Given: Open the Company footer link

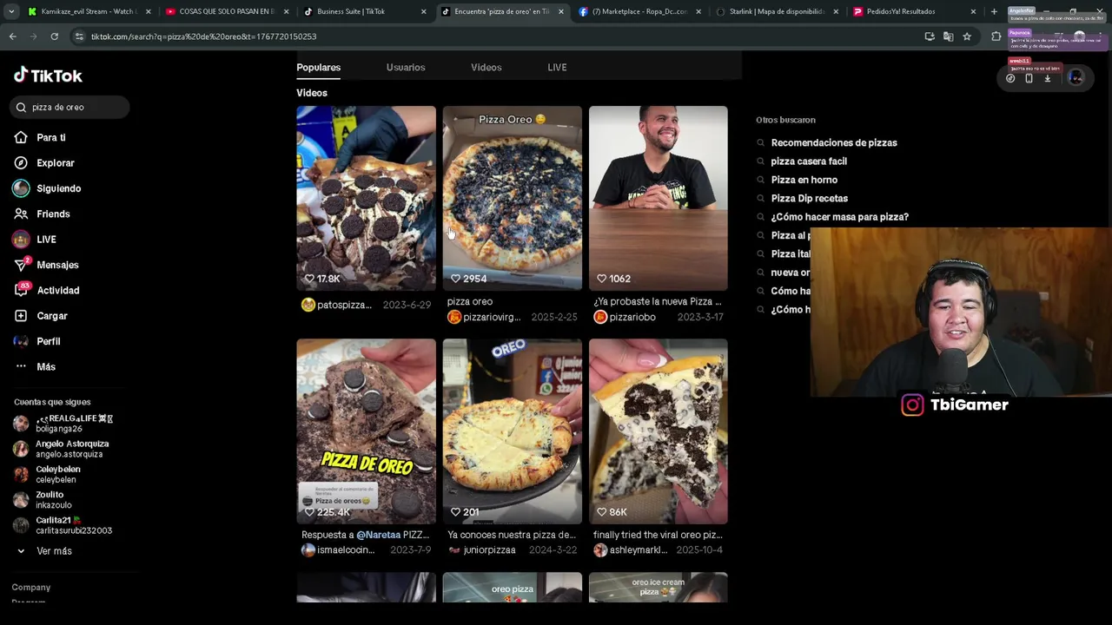Looking at the screenshot, I should [31, 588].
